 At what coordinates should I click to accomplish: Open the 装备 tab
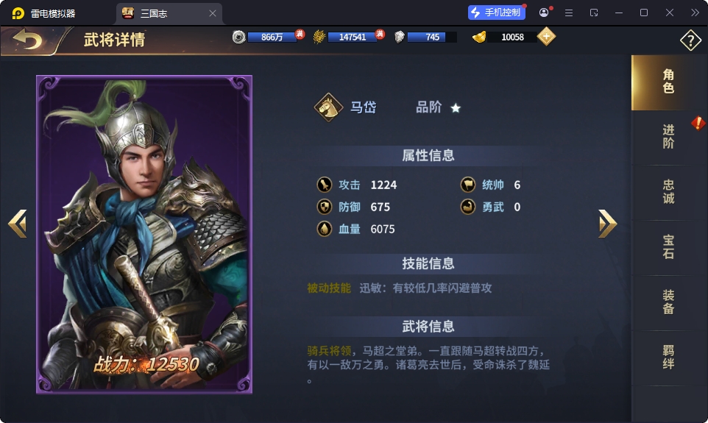point(668,302)
